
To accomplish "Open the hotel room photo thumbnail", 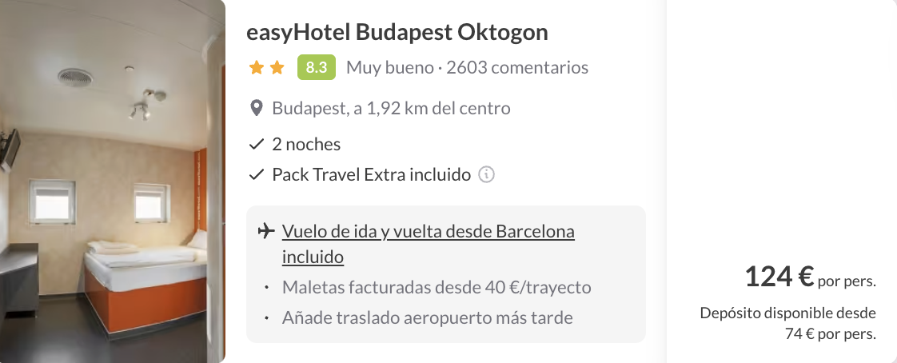I will (113, 181).
